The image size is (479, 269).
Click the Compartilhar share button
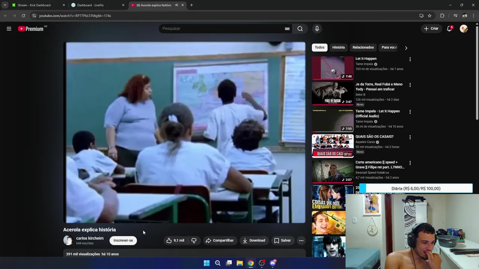pyautogui.click(x=220, y=241)
